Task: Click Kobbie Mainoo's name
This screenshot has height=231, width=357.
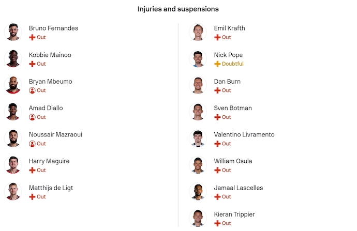Action: tap(50, 55)
